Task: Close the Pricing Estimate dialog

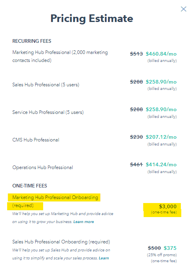Action: coord(183,9)
